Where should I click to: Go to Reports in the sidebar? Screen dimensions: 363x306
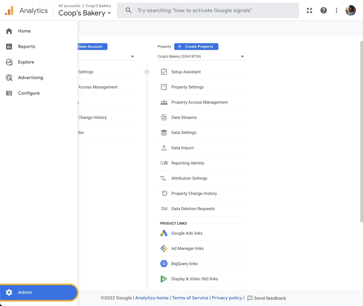pyautogui.click(x=26, y=47)
